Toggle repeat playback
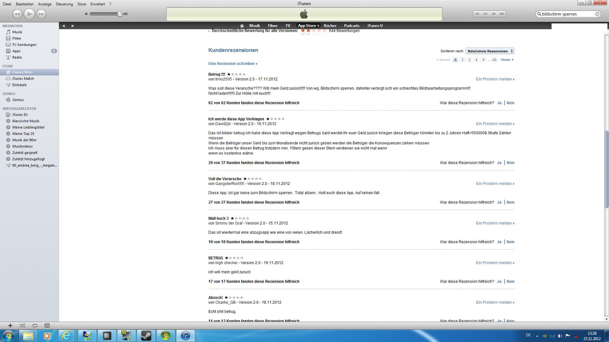Screen dimensions: 609x342 click(x=35, y=326)
